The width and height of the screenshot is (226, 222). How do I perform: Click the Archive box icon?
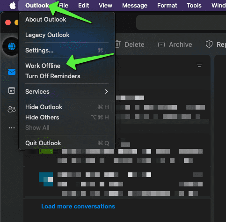pyautogui.click(x=161, y=44)
